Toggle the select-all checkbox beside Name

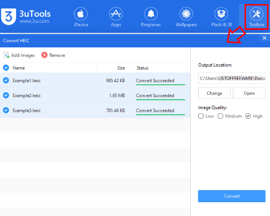click(x=6, y=68)
